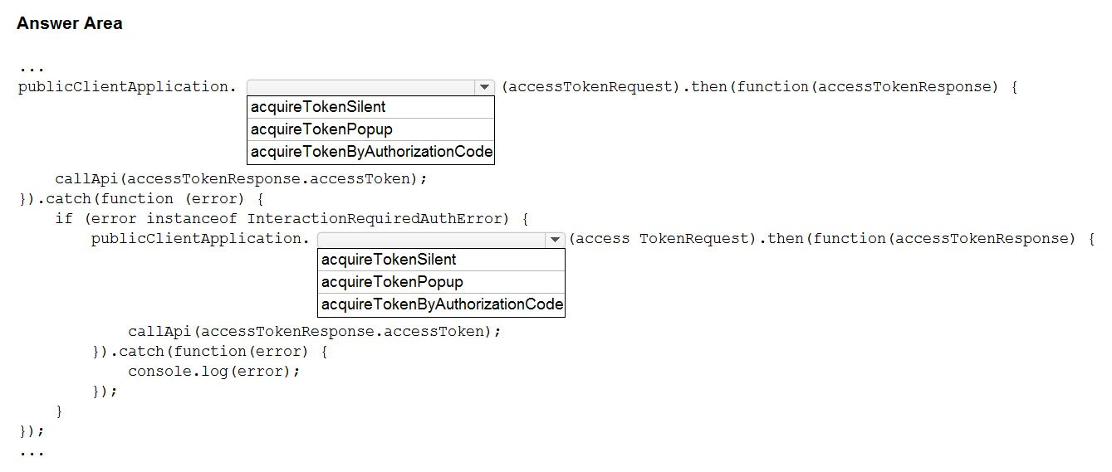The image size is (1112, 472).
Task: Choose acquireTokenPopup in the outer call's list
Action: 370,129
